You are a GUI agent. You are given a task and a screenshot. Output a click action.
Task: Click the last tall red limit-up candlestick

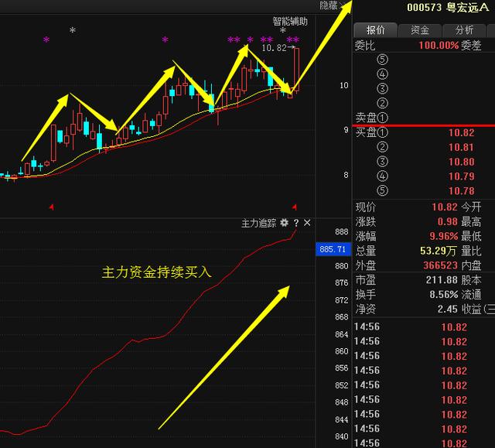(296, 70)
